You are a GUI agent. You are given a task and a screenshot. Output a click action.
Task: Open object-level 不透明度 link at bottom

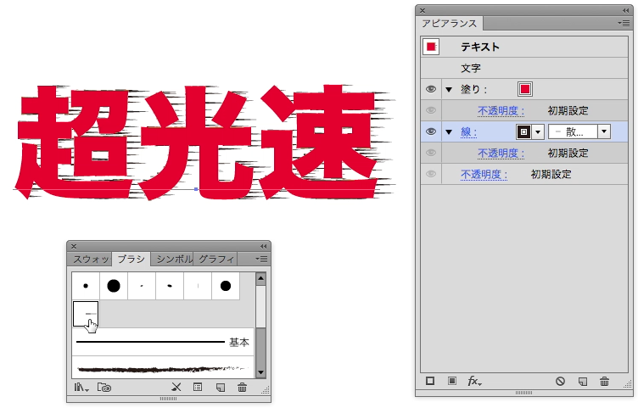click(x=484, y=174)
